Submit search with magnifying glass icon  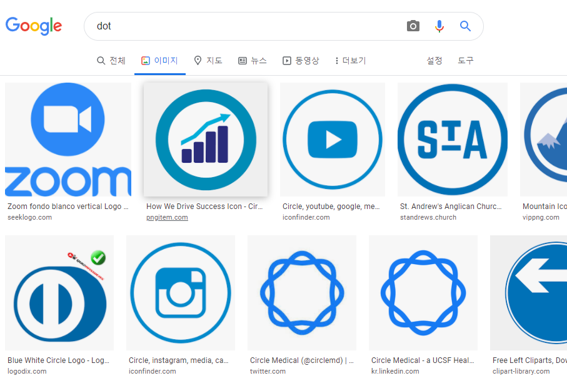coord(465,26)
